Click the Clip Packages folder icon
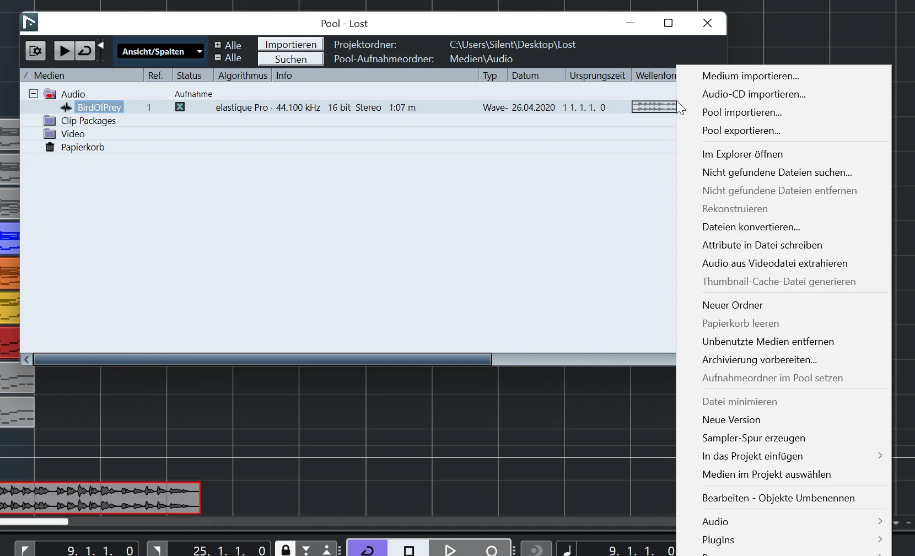The image size is (915, 556). click(x=50, y=121)
